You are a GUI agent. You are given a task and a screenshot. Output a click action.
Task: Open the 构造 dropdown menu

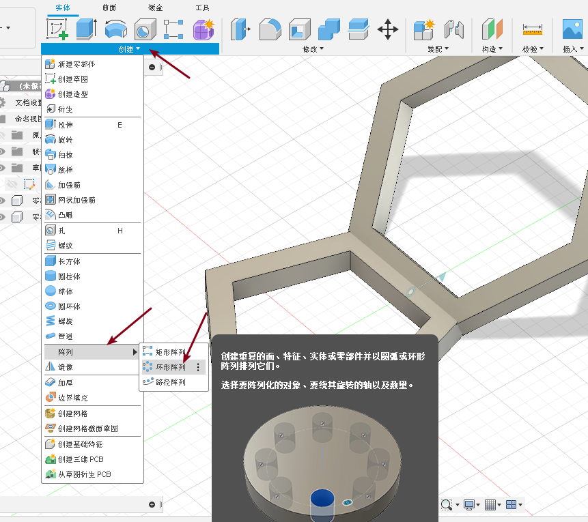coord(492,49)
